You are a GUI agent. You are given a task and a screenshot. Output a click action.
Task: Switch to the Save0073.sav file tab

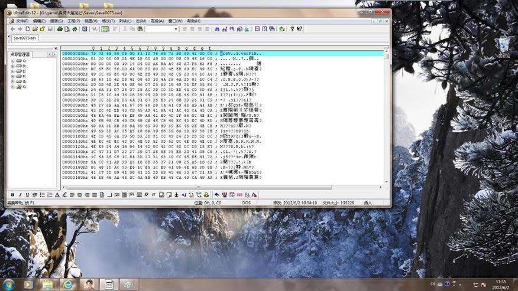25,38
